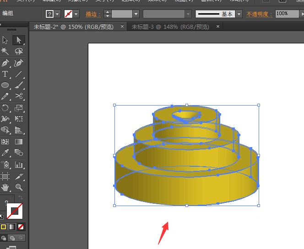Viewport: 304px width, 249px height.
Task: Swap fill and stroke arrows
Action: (20, 198)
